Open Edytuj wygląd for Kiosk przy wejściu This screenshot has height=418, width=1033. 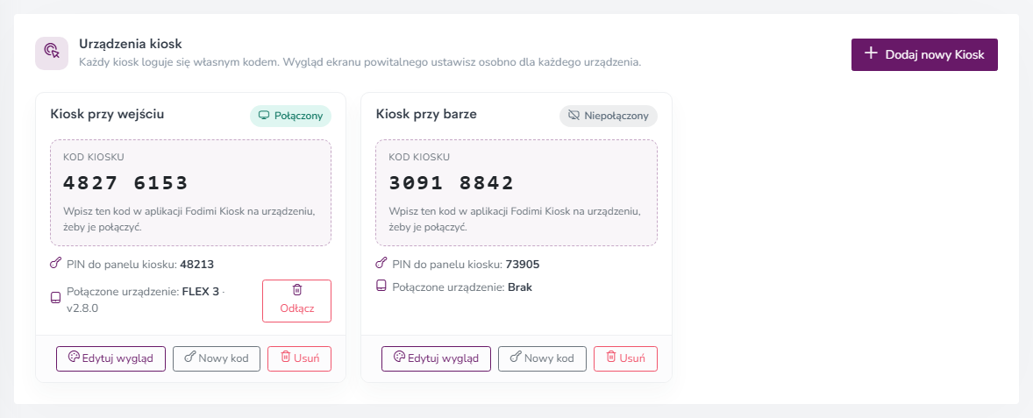[110, 358]
